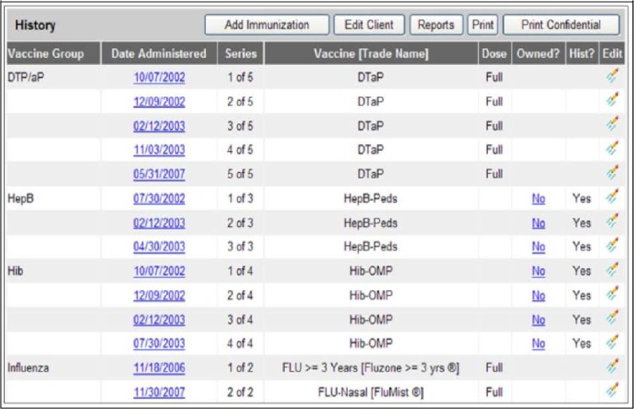Click the Add Immunization button

click(265, 24)
